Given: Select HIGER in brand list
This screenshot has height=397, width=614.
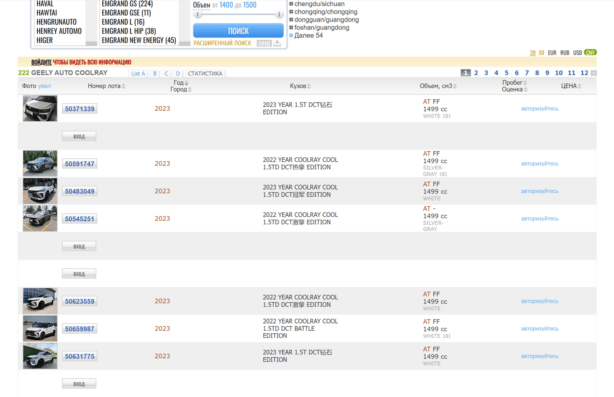Looking at the screenshot, I should pyautogui.click(x=45, y=40).
